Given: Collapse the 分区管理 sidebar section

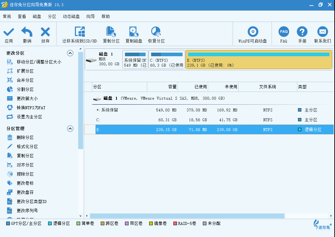Looking at the screenshot, I should tap(70, 128).
